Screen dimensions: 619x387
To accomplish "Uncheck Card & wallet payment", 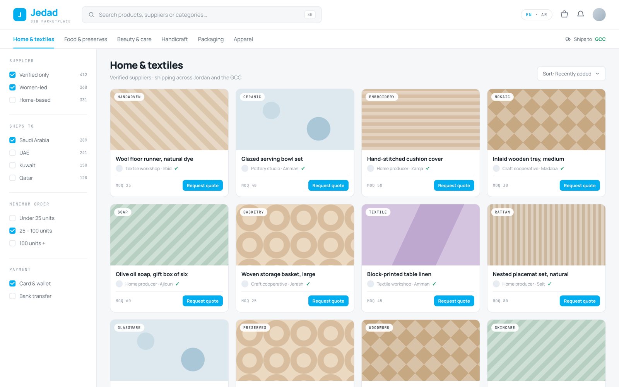I will tap(12, 284).
